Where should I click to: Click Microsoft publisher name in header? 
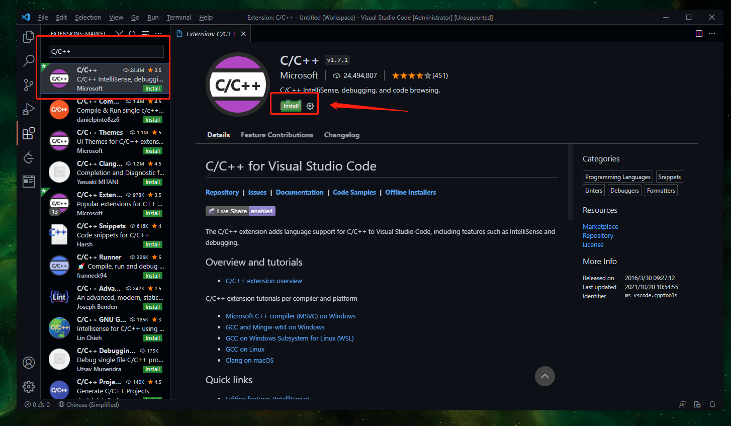click(299, 75)
